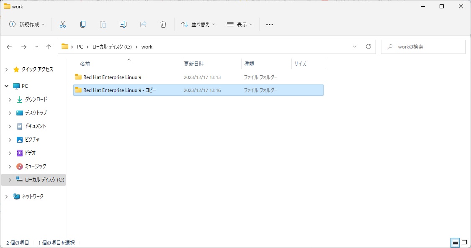The width and height of the screenshot is (471, 248).
Task: Expand the ローカル ディスク (C:) tree node
Action: (10, 180)
